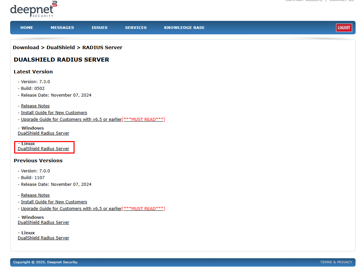
Task: Open the Upgrade Guide under Previous Versions
Action: (71, 209)
